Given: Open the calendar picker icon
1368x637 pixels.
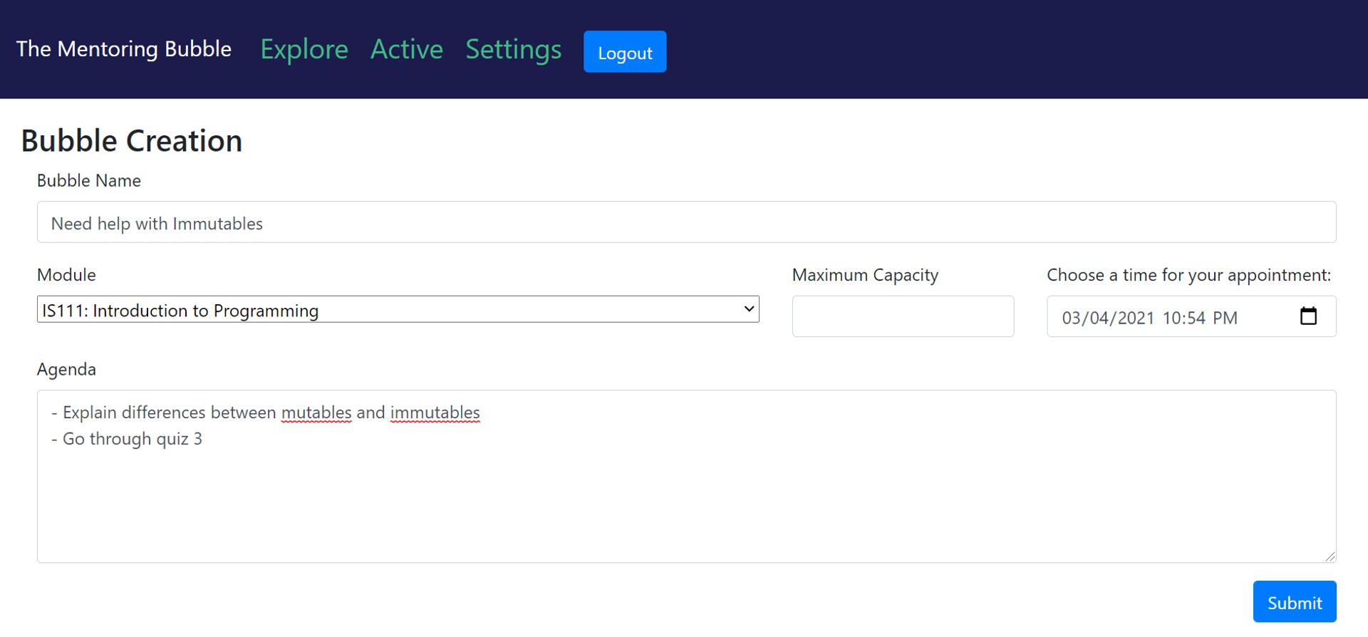Looking at the screenshot, I should point(1308,316).
